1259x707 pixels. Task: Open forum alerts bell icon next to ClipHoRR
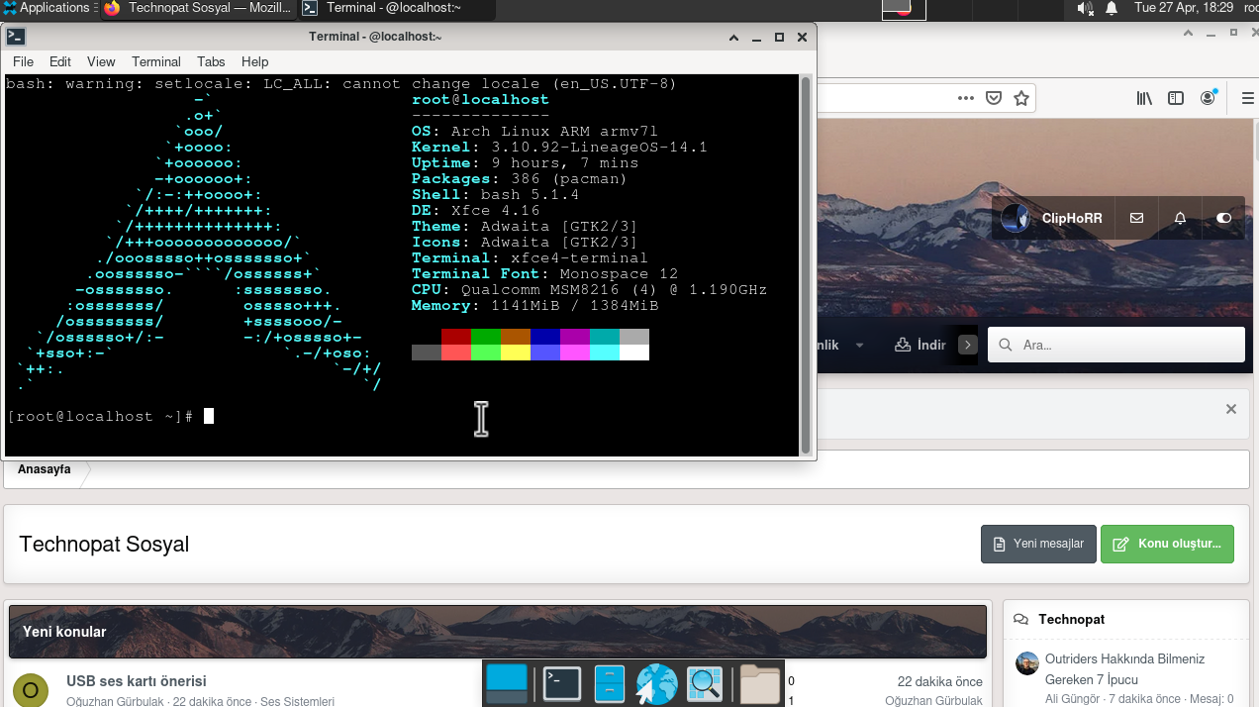click(1180, 218)
